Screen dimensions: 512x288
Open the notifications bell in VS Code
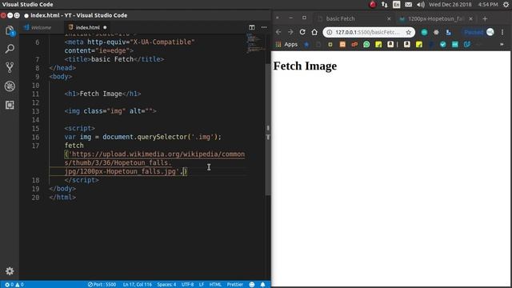click(x=263, y=285)
